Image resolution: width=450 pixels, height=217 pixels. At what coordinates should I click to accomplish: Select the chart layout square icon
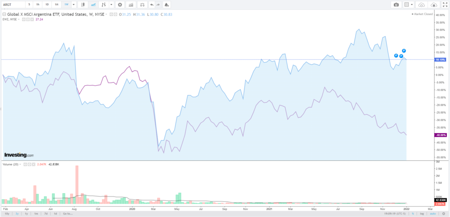tap(406, 4)
